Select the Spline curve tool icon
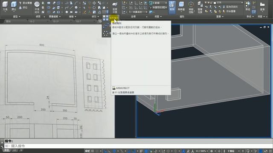Image resolution: width=273 pixels, height=153 pixels. 67,8
